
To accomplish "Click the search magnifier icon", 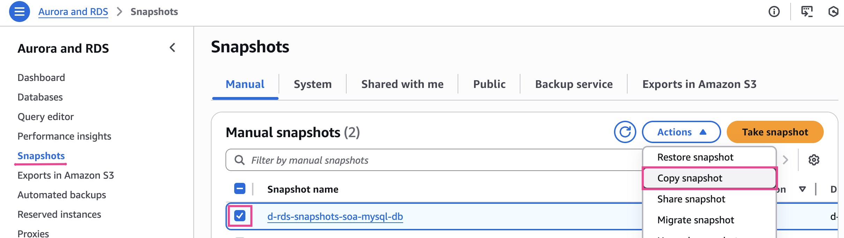I will pyautogui.click(x=239, y=160).
